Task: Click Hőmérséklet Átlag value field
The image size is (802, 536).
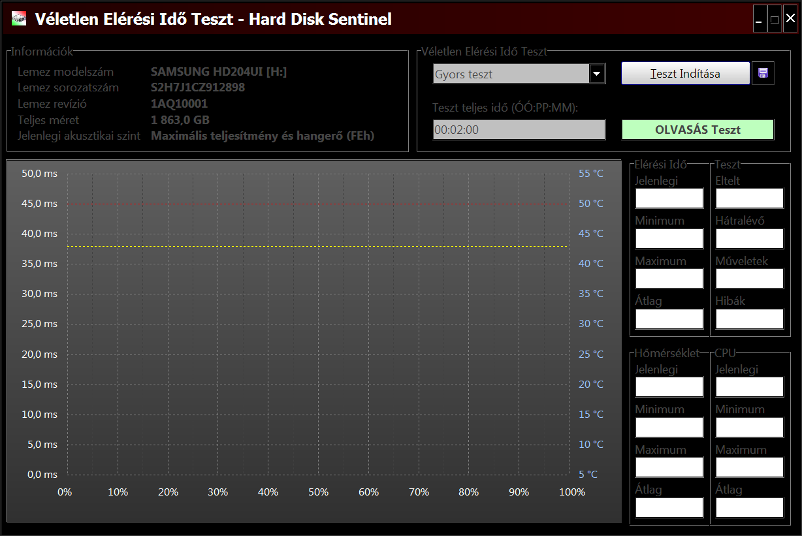Action: [669, 507]
